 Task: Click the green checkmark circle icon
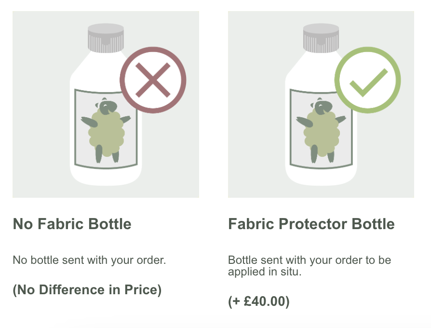tap(368, 80)
